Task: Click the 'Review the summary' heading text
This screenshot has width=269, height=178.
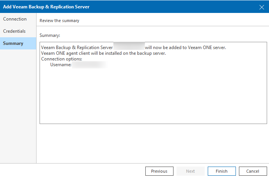Action: (x=59, y=21)
